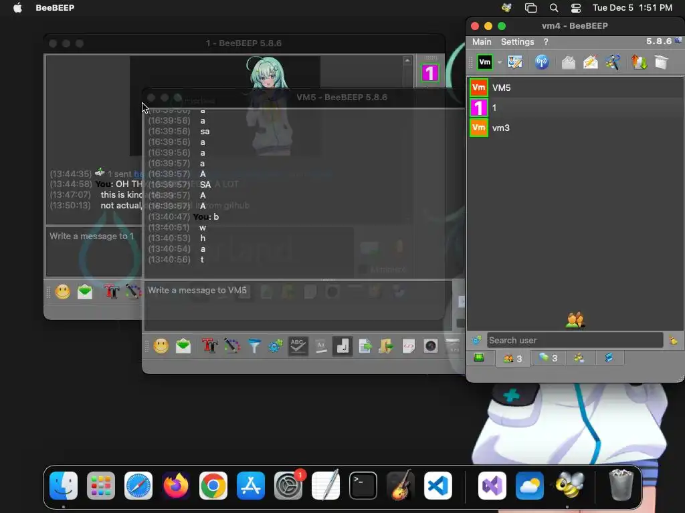
Task: Click broom clear icon beside Search user
Action: pyautogui.click(x=673, y=340)
